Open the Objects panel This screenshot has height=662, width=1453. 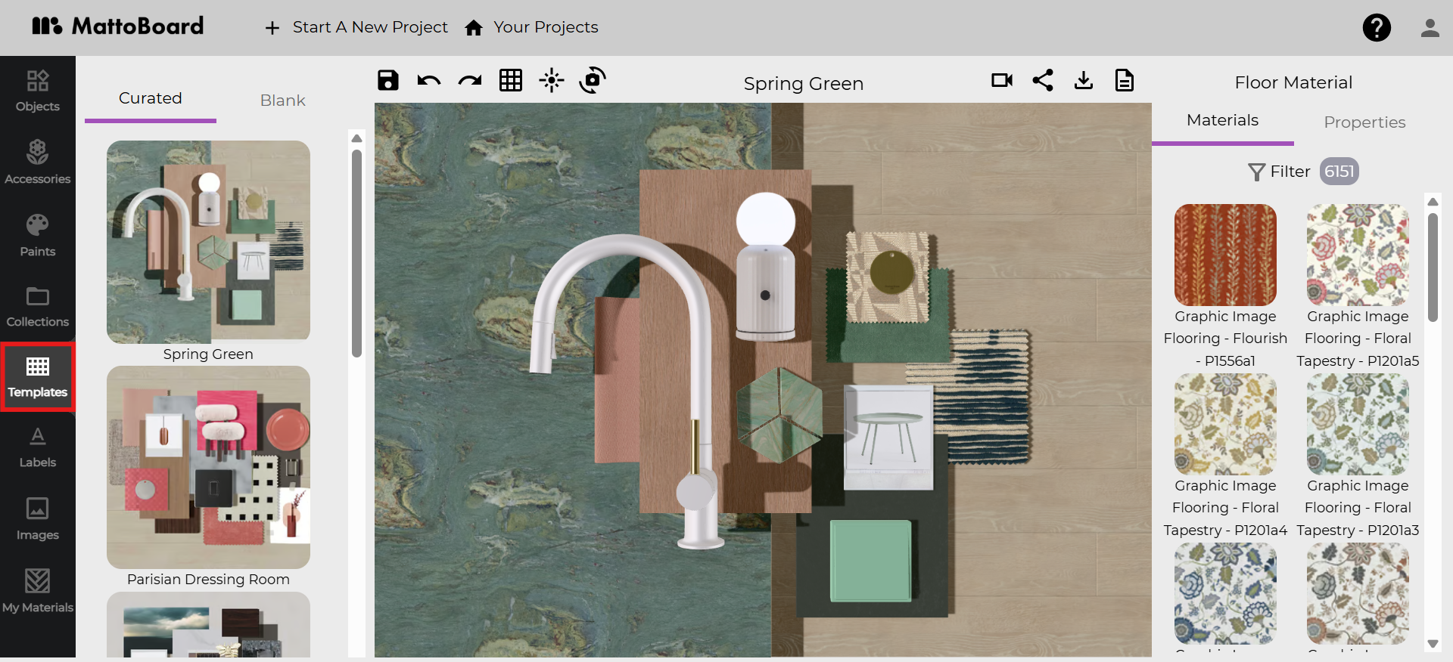coord(38,91)
